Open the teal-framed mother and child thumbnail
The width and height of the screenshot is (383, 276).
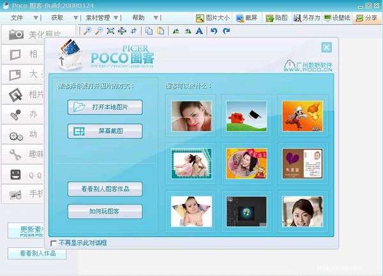pos(191,164)
